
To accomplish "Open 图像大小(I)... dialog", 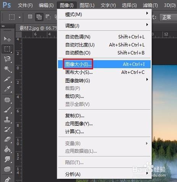I will point(104,64).
